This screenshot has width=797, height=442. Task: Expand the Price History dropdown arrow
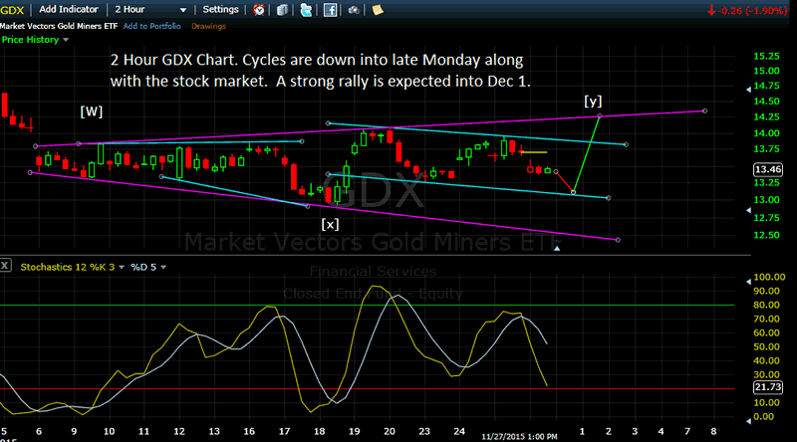[x=64, y=41]
